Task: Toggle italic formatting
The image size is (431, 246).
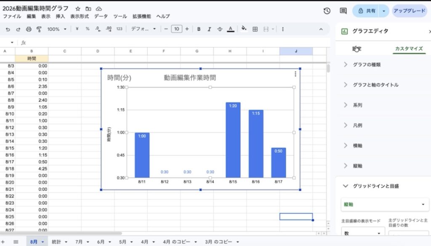Action: click(x=209, y=29)
